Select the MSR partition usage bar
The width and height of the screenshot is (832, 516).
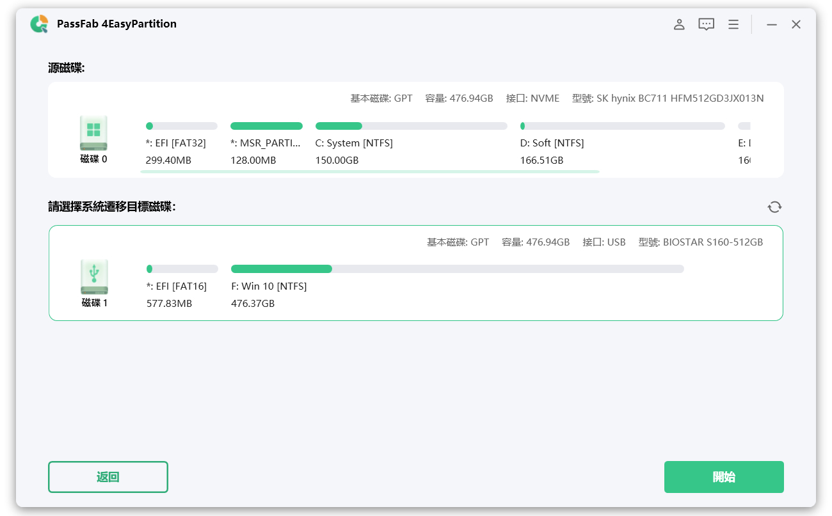pyautogui.click(x=266, y=126)
